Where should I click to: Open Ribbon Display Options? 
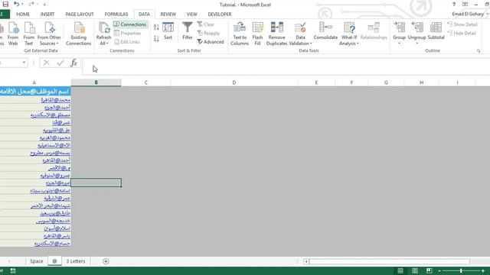[x=465, y=5]
